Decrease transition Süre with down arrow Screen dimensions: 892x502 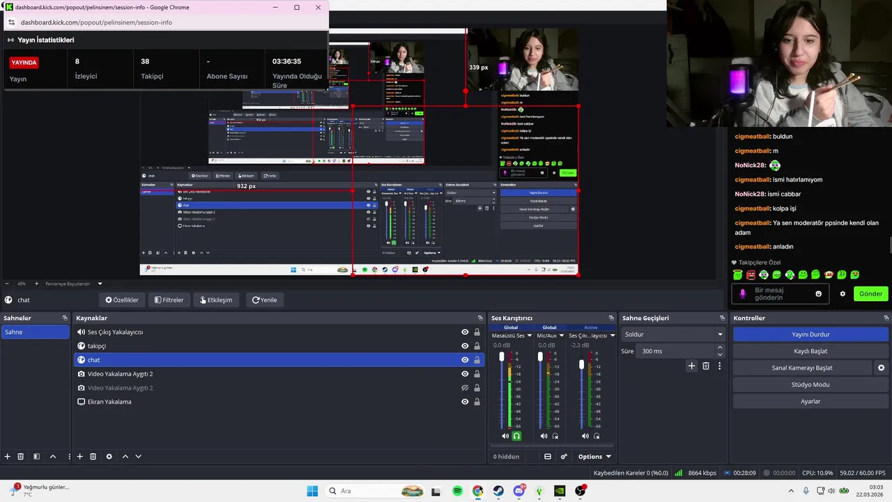point(720,354)
